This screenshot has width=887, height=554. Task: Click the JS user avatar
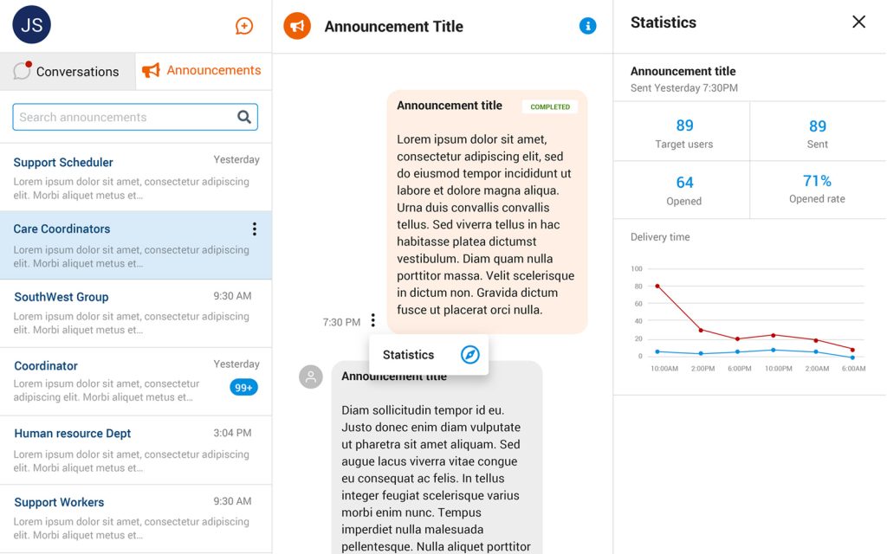pos(32,25)
